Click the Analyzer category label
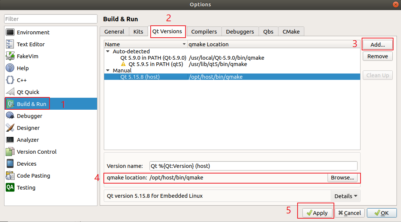 (28, 140)
